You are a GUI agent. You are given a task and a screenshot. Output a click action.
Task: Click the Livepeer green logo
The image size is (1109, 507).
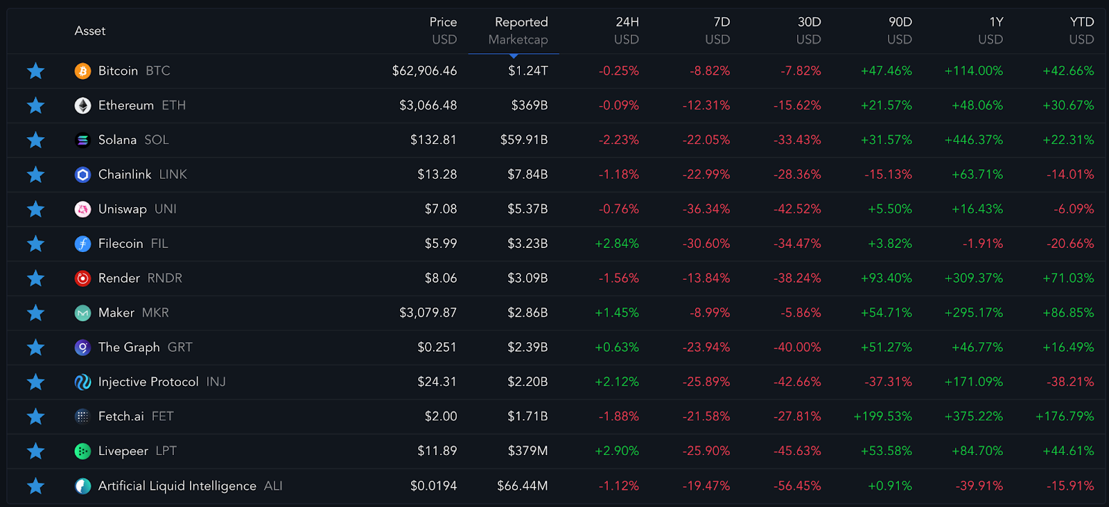point(82,451)
